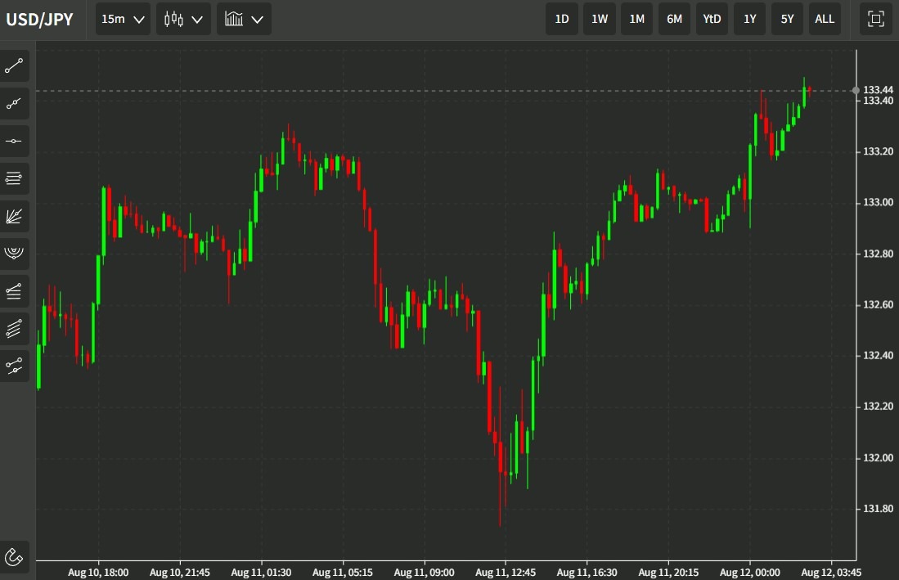This screenshot has height=580, width=899.
Task: View the YtD range
Action: [712, 19]
